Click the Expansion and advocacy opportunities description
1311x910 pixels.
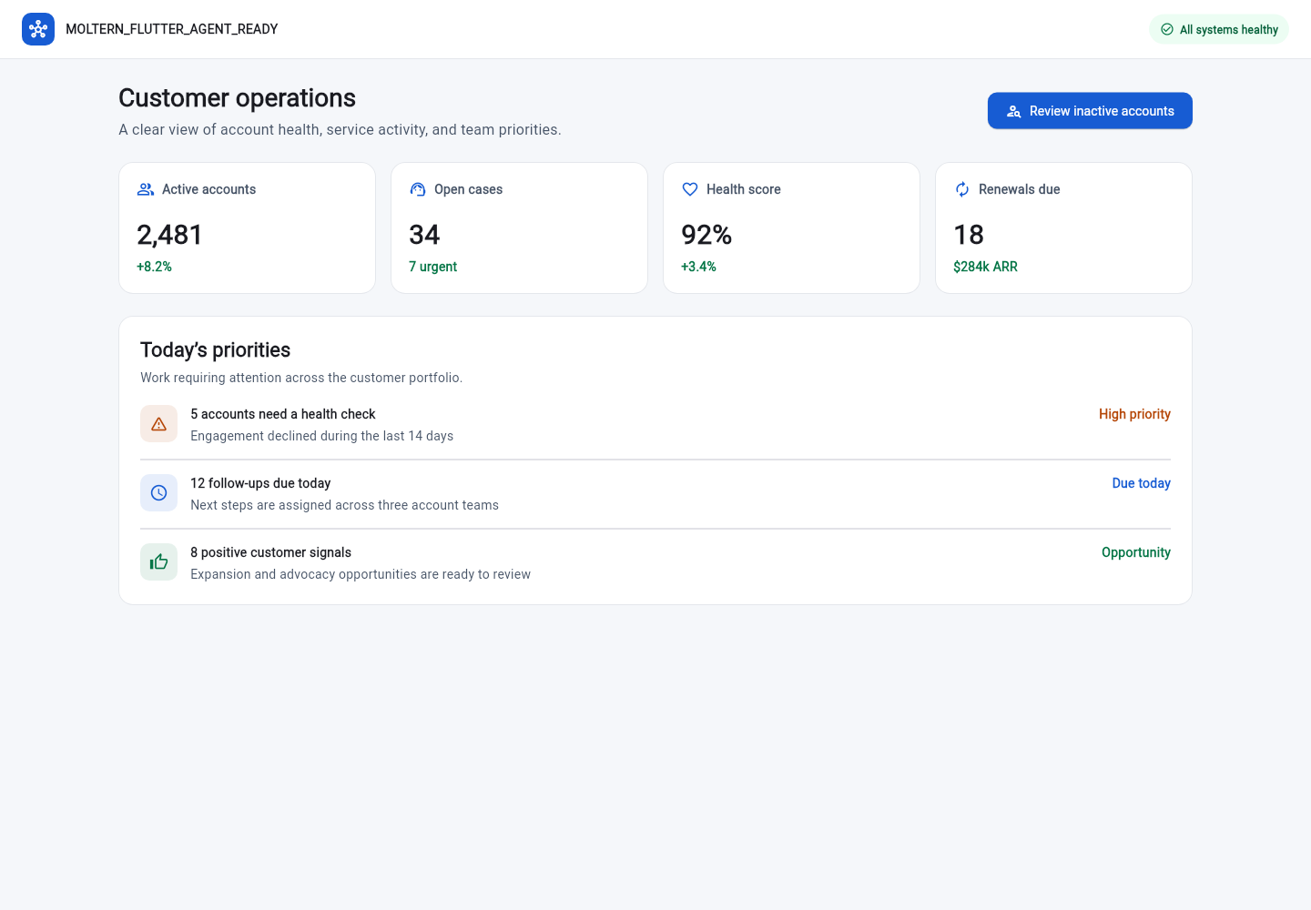[x=361, y=574]
